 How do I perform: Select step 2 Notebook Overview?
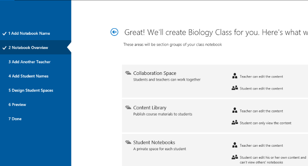tap(28, 48)
